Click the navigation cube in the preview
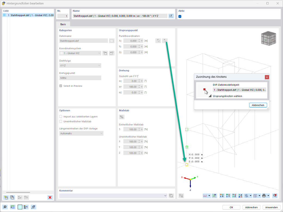The height and width of the screenshot is (212, 283). pyautogui.click(x=268, y=38)
